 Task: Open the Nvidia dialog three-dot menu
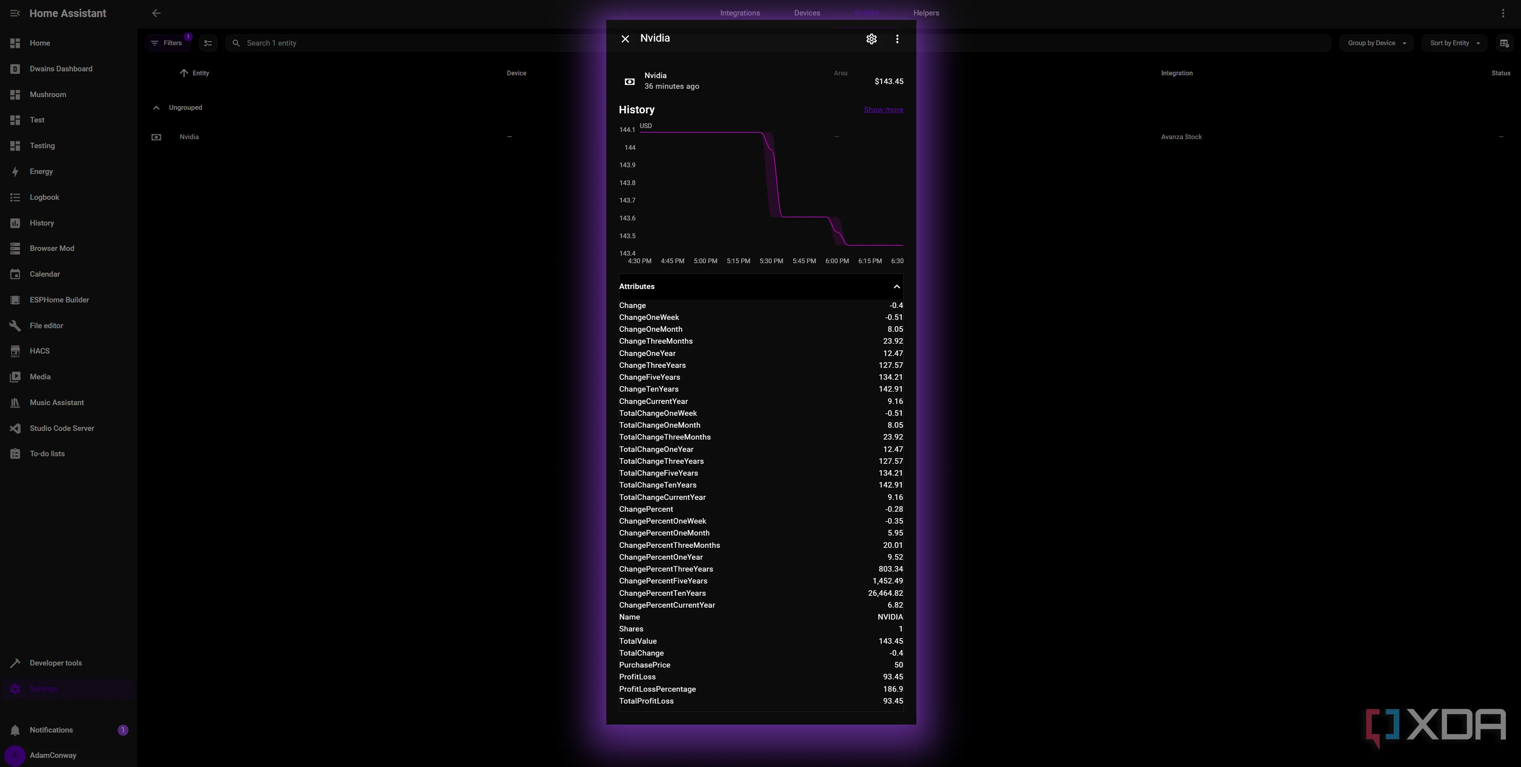tap(897, 39)
